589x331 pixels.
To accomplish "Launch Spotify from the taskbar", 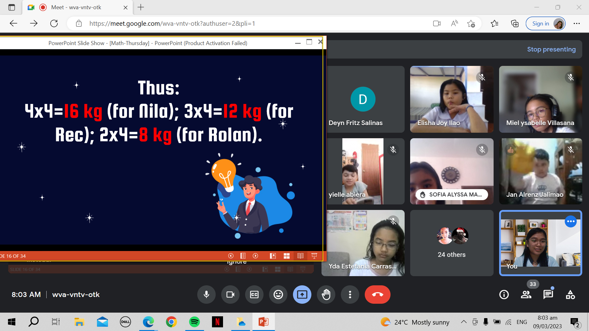I will [x=194, y=322].
